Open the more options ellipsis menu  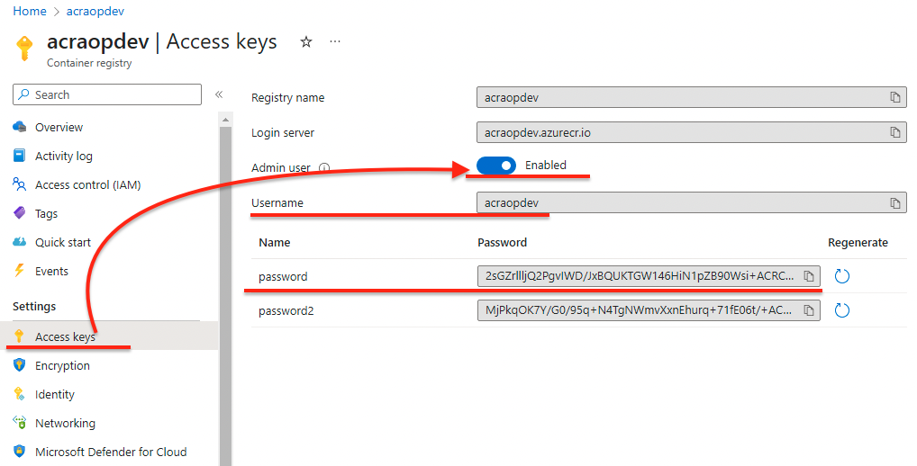pos(335,42)
